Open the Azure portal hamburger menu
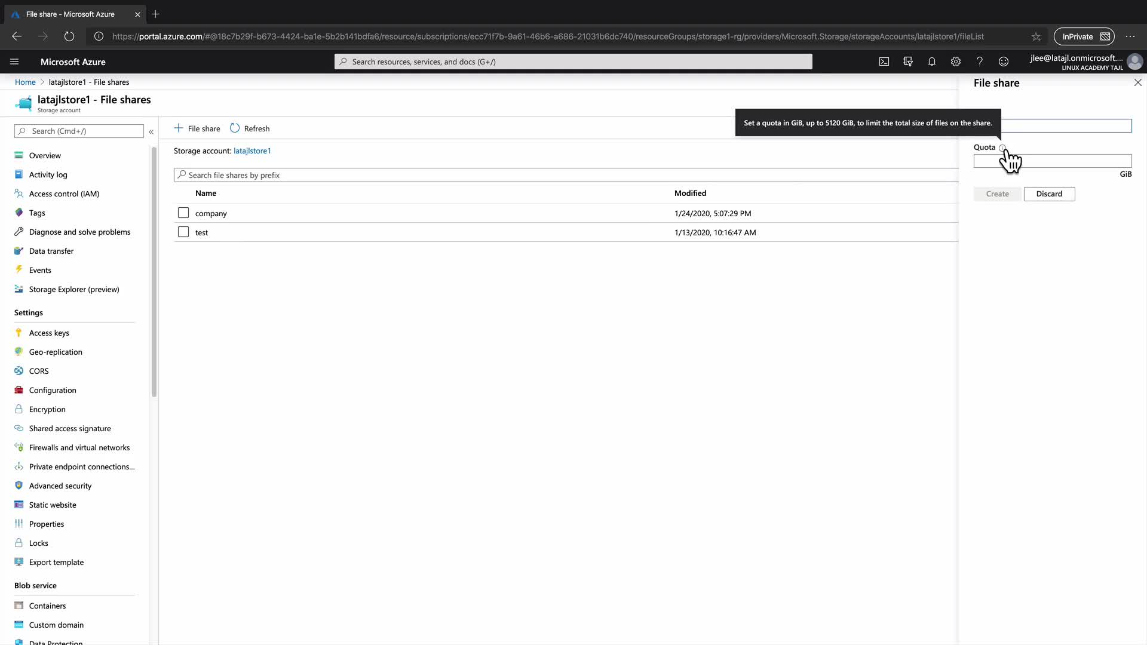 coord(14,62)
